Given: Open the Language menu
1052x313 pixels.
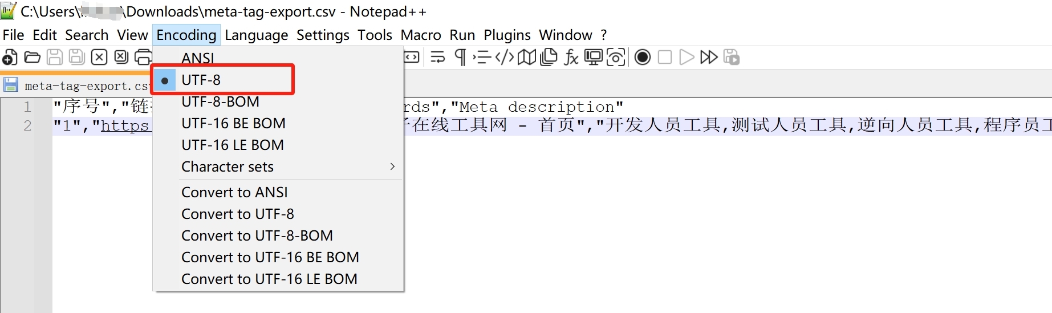Looking at the screenshot, I should [256, 35].
